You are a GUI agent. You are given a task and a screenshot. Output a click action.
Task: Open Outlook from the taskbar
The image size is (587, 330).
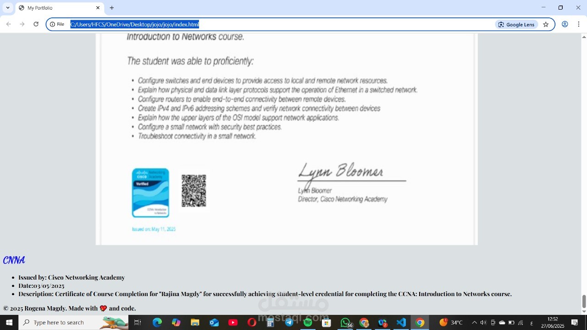point(214,323)
